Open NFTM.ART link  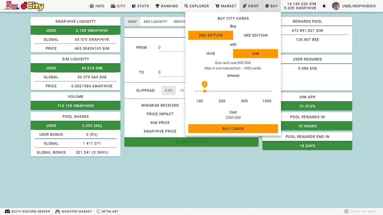tap(110, 211)
